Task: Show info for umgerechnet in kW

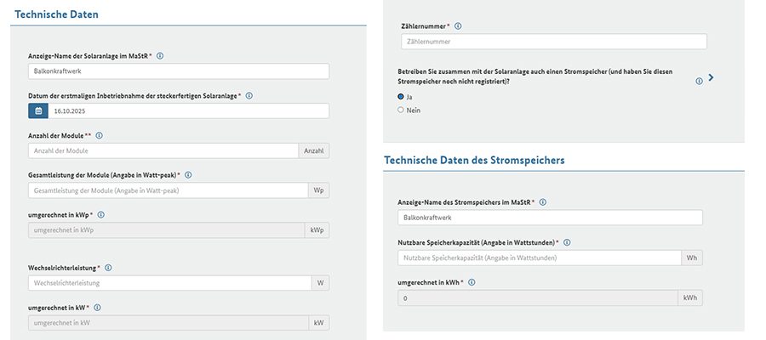Action: click(97, 308)
